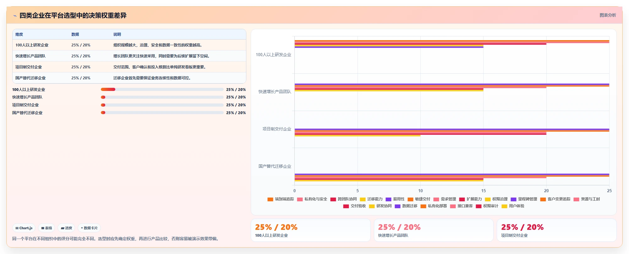Click the 交付验收 legend entry
The image size is (629, 254).
pyautogui.click(x=354, y=206)
